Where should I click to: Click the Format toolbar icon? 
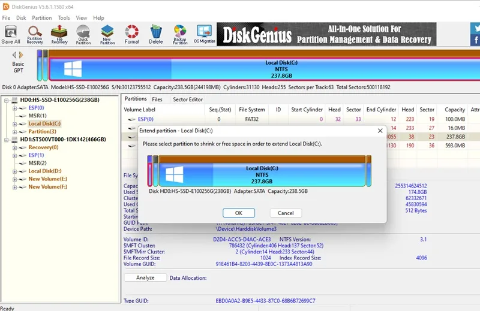[131, 35]
